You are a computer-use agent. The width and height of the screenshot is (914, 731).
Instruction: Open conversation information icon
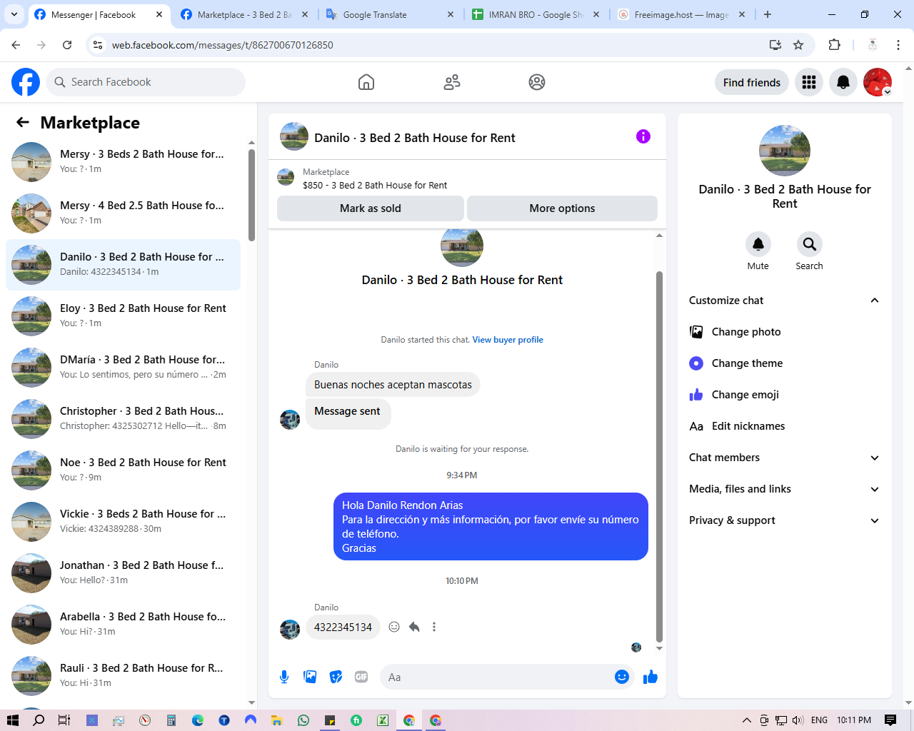click(x=643, y=136)
